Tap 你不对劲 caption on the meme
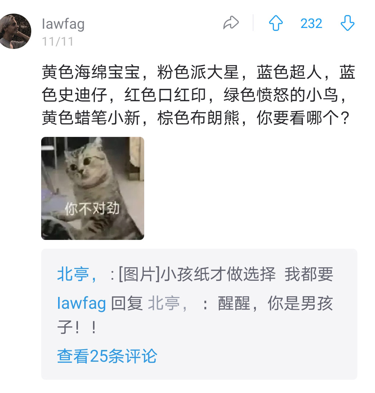Viewport: 375px width, 393px height. [92, 209]
